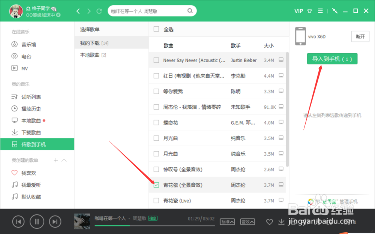The height and width of the screenshot is (234, 375).
Task: Click local-file icon on Never Say Never row
Action: (x=281, y=60)
